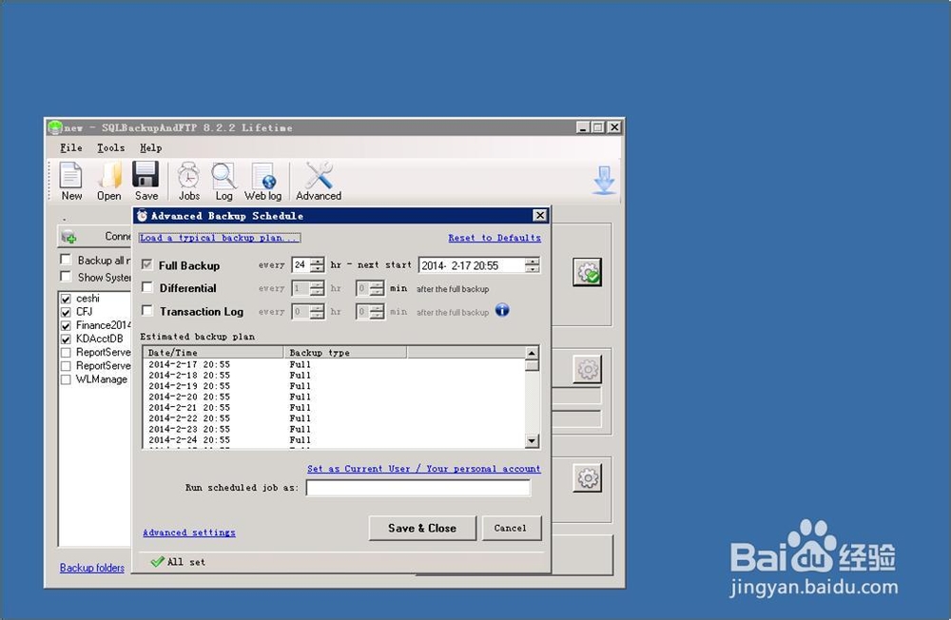The height and width of the screenshot is (620, 951).
Task: Click Reset to Defaults link
Action: [495, 238]
